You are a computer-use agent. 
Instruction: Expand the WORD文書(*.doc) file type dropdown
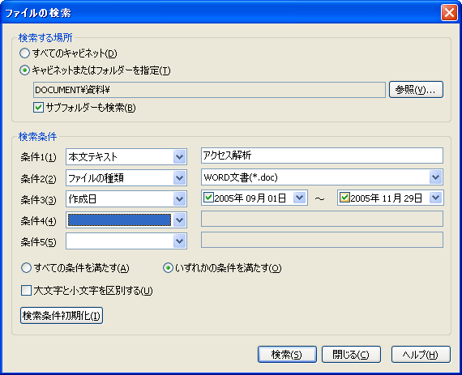[x=436, y=177]
